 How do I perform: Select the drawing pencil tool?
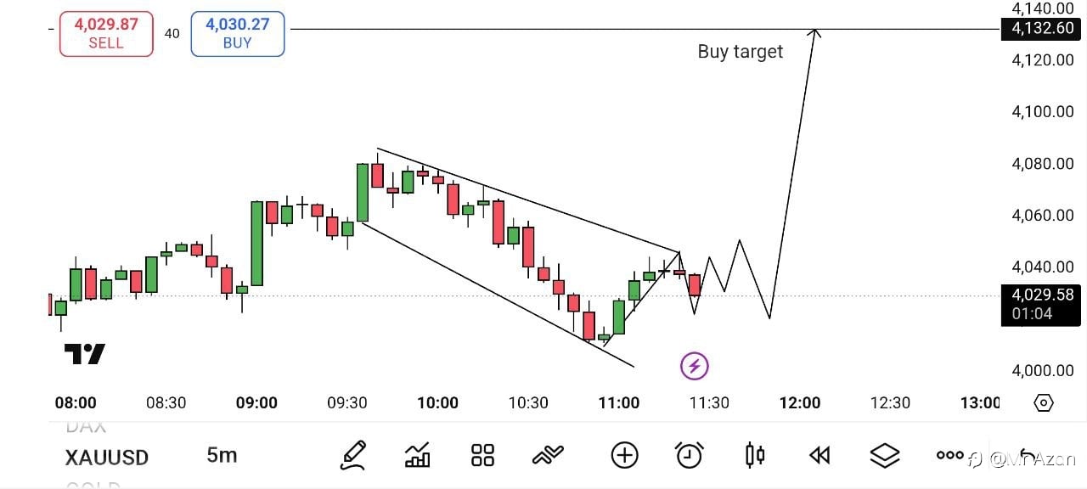coord(353,456)
